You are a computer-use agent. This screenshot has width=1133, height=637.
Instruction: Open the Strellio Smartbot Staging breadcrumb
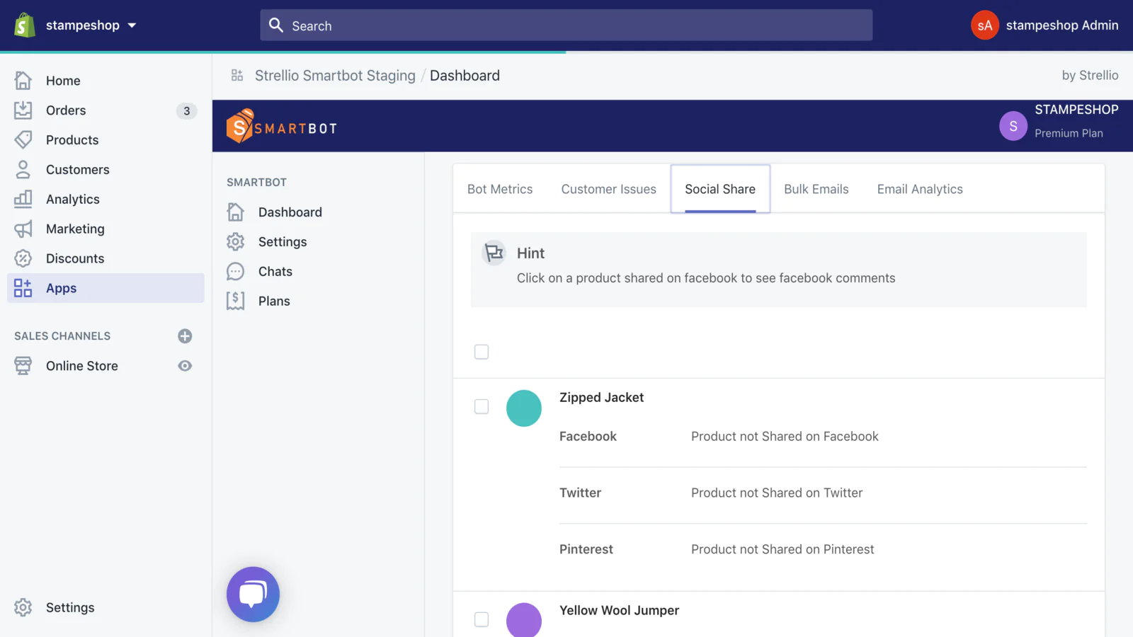coord(335,76)
